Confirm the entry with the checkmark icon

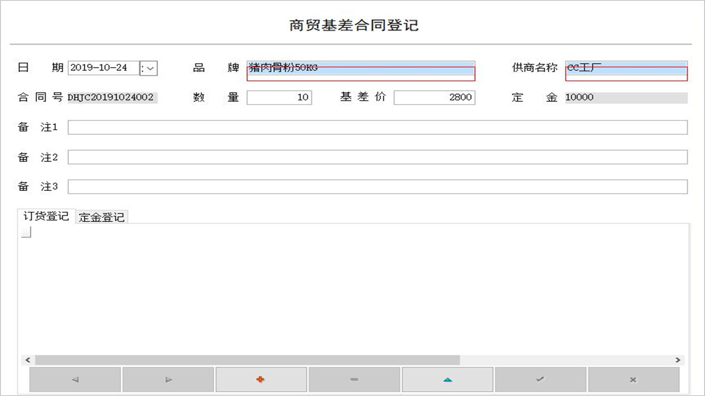[x=540, y=379]
